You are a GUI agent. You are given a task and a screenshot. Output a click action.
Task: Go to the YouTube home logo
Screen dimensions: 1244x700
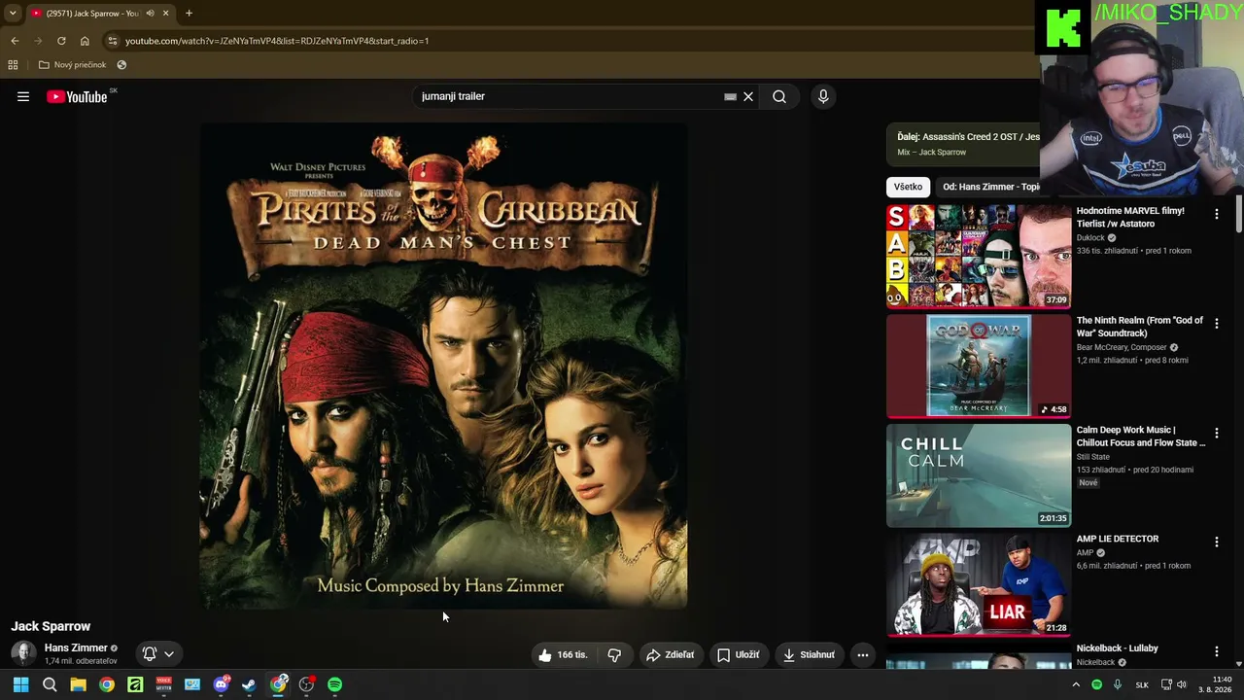[77, 96]
